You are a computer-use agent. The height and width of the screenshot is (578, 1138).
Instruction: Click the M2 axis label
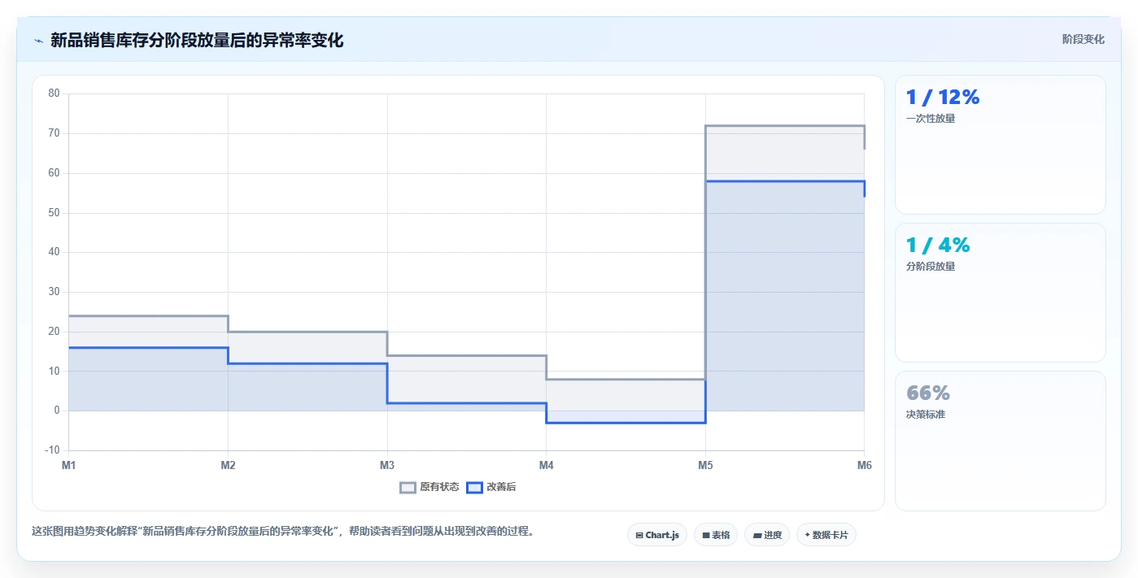(228, 466)
